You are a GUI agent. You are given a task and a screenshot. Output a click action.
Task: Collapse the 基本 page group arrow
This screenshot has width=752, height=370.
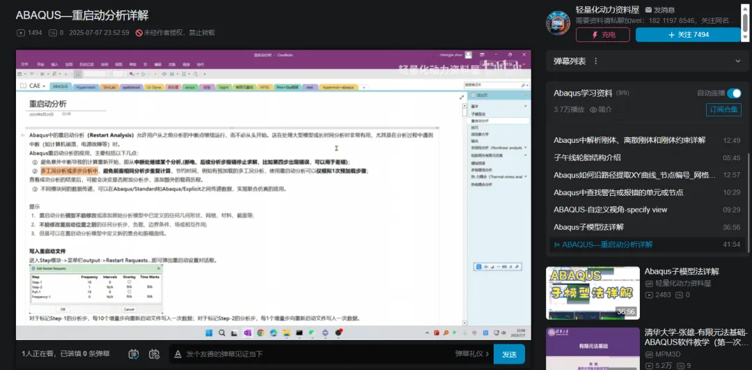(x=526, y=106)
